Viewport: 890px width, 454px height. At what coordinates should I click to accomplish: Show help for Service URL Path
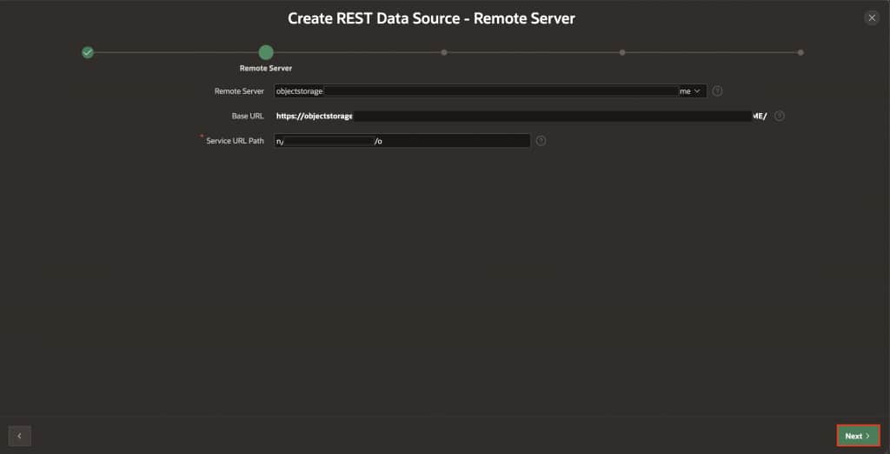point(541,141)
